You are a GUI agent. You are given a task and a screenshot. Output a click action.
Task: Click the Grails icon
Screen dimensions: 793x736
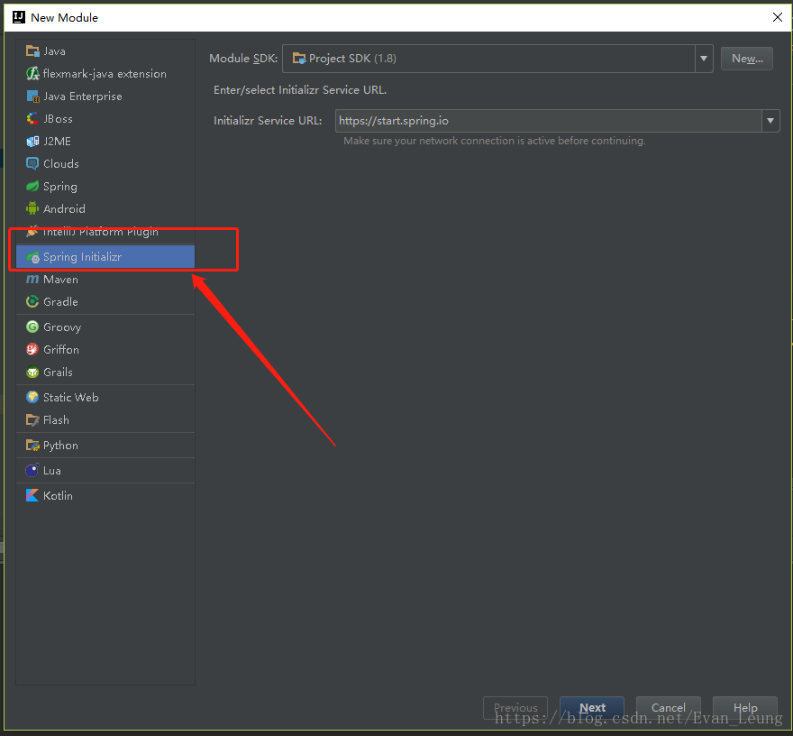pos(32,372)
